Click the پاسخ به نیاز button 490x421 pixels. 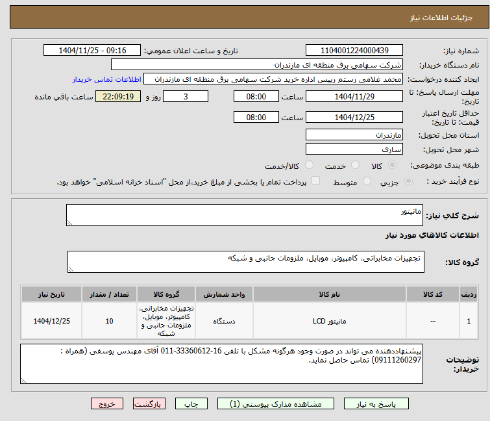(x=376, y=404)
